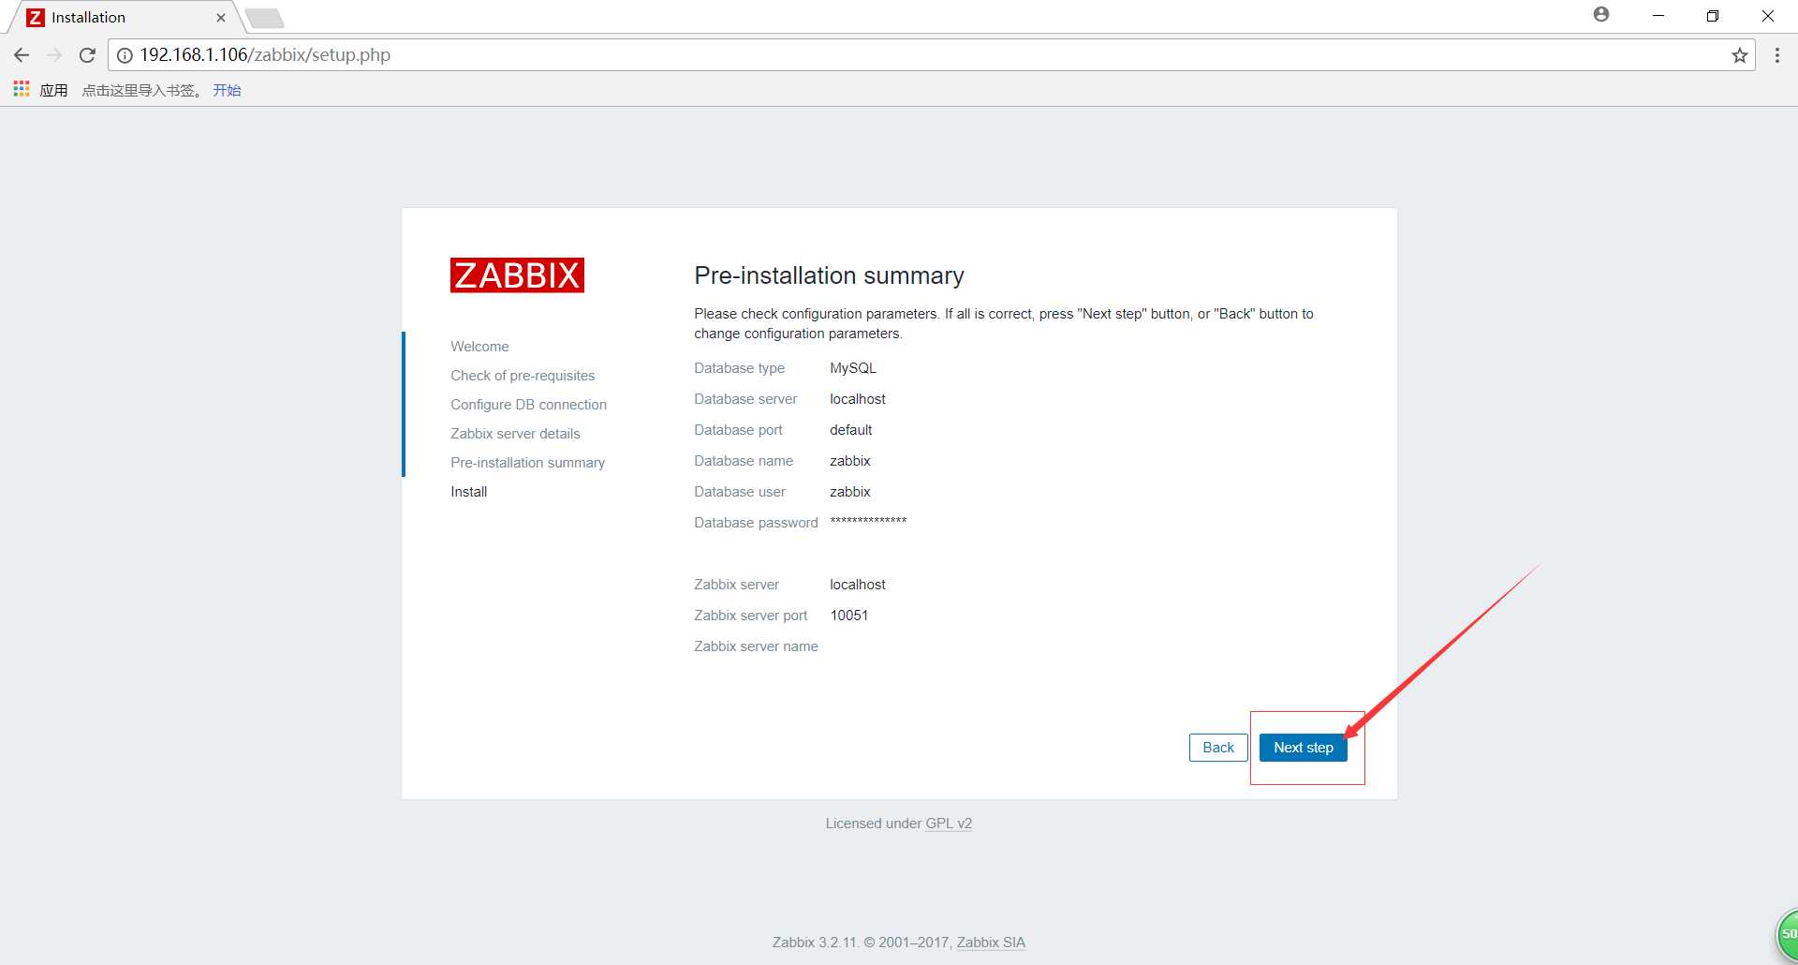Click the Database type label
This screenshot has height=965, width=1798.
click(739, 368)
